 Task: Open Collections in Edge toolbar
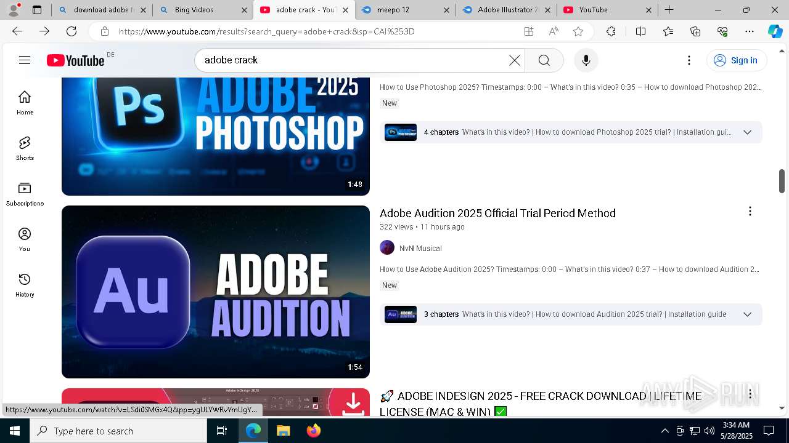(695, 31)
